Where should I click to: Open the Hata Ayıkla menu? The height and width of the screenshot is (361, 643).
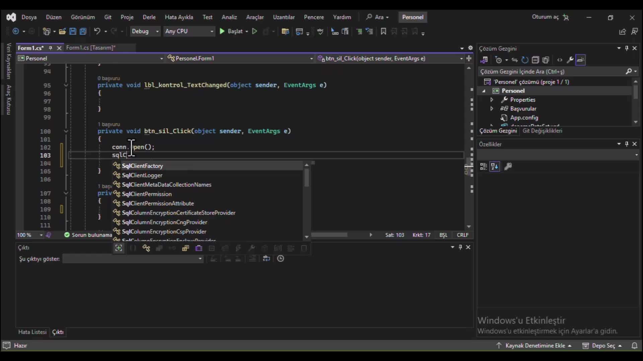pyautogui.click(x=179, y=17)
